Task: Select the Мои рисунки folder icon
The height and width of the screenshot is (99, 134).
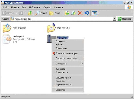Action: (x=7, y=28)
